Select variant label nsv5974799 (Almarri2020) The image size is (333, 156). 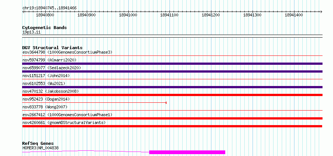(x=49, y=60)
